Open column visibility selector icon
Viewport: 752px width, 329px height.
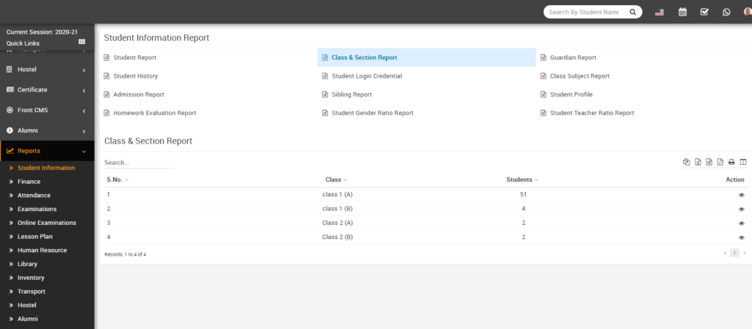click(743, 162)
